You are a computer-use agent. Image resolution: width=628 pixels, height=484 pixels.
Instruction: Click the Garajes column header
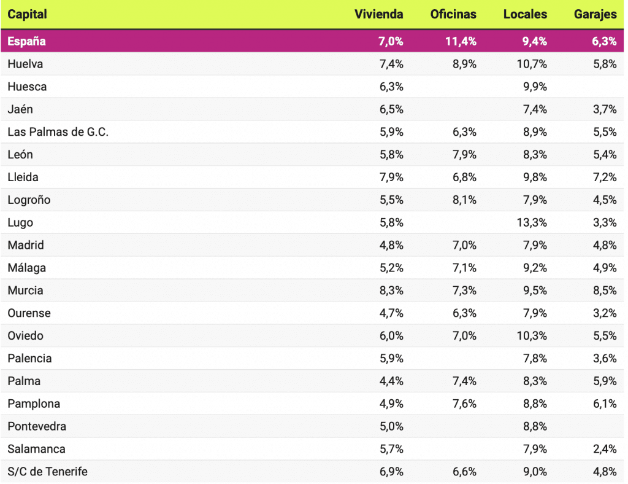[595, 14]
